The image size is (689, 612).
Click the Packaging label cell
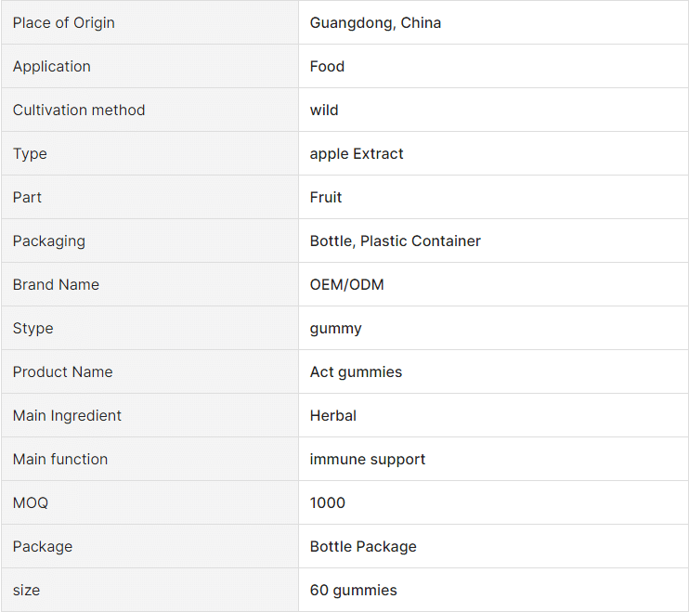coord(149,241)
